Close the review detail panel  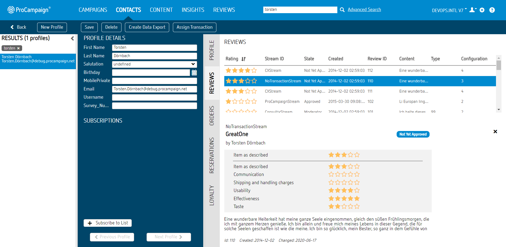495,132
